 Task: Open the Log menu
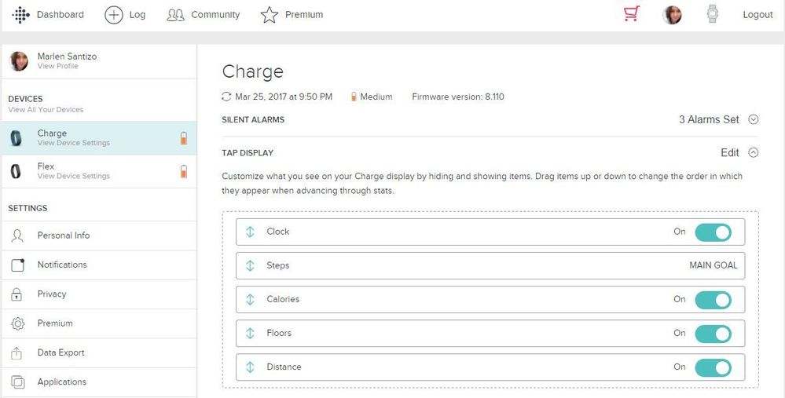[x=126, y=15]
